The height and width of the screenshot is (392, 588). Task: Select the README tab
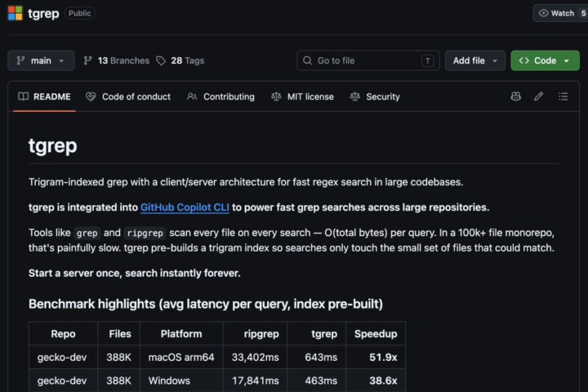(45, 97)
